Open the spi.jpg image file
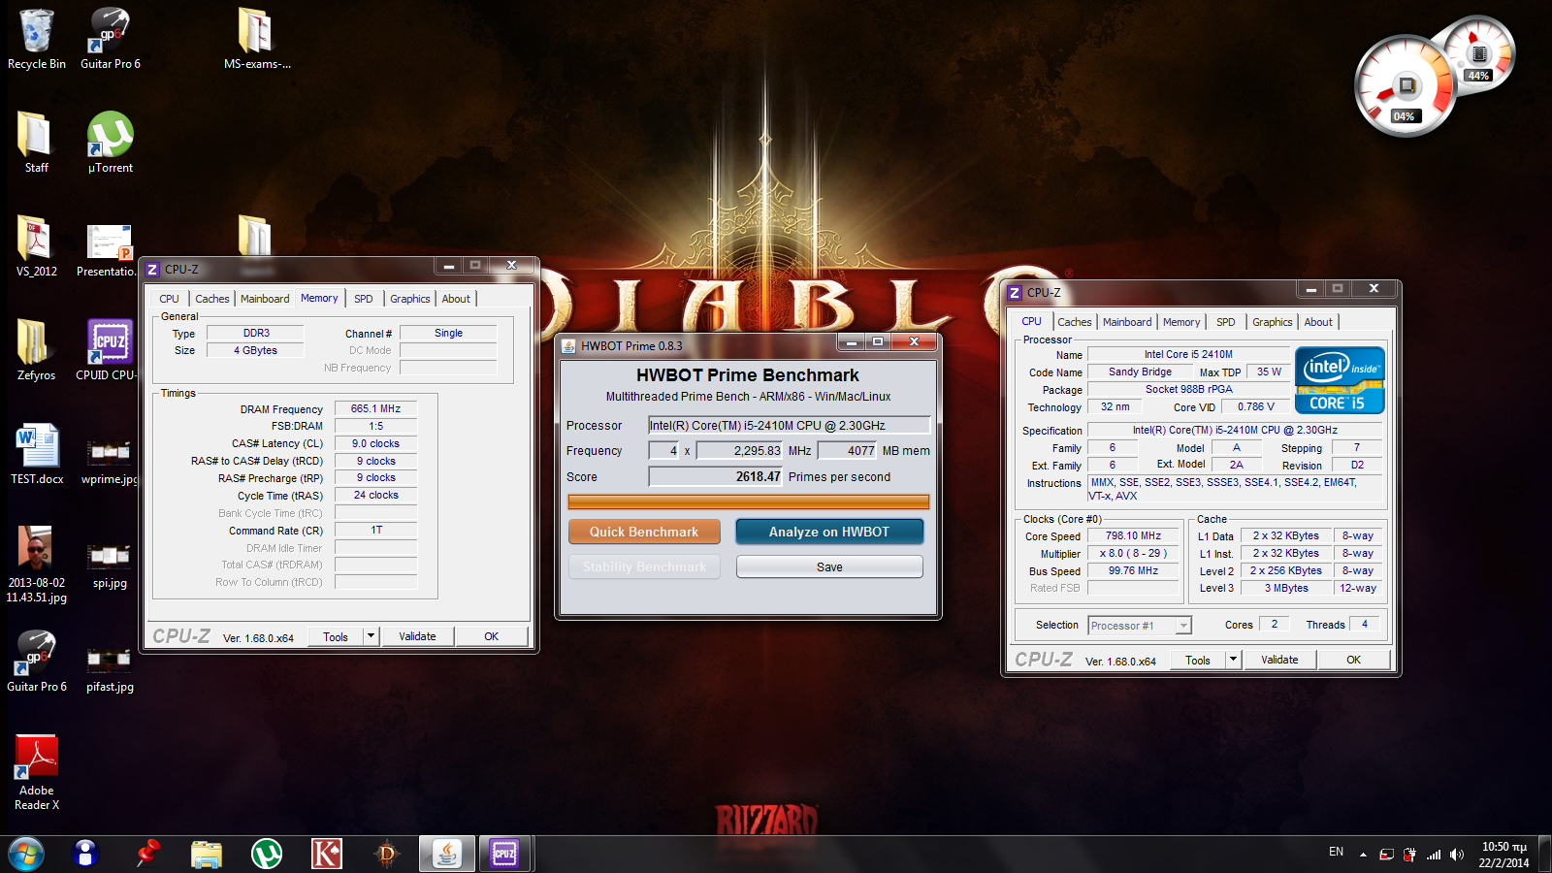 110,563
